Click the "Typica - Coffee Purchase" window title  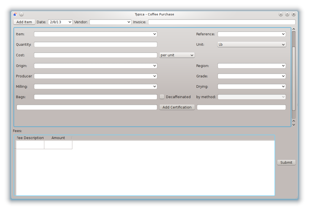154,14
